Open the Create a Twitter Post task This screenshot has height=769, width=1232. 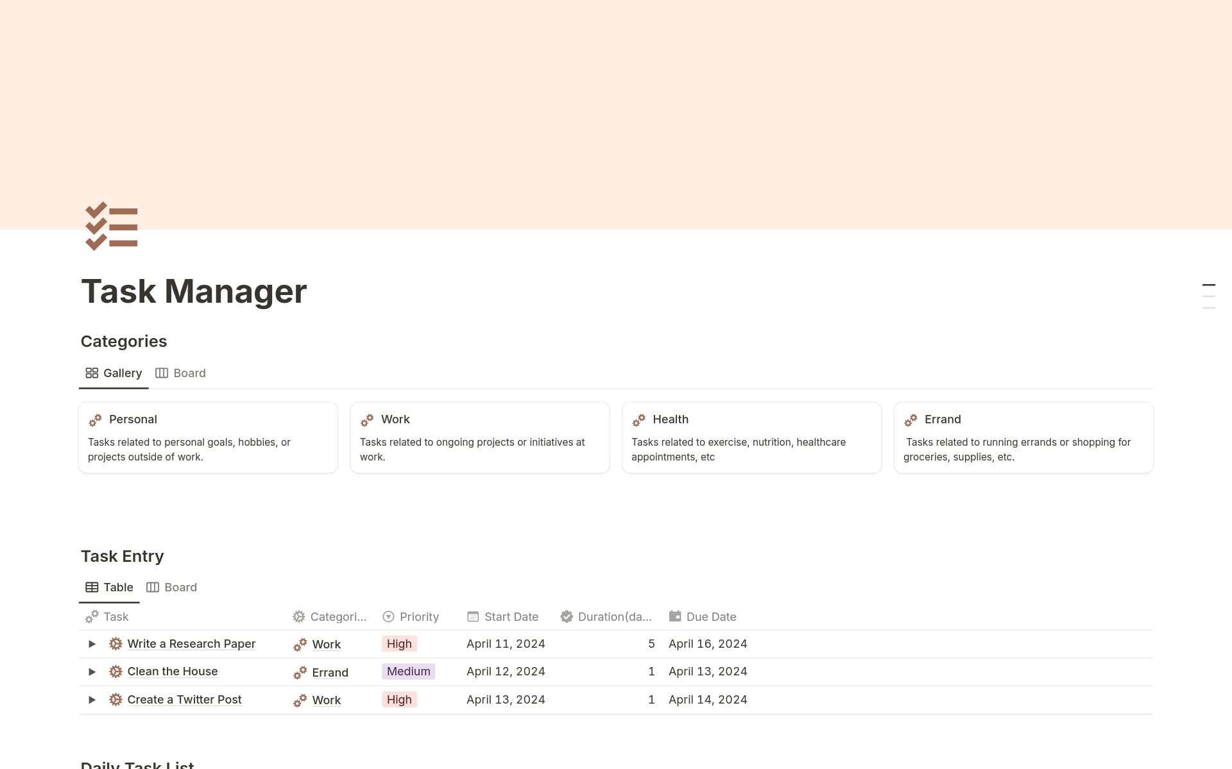tap(184, 699)
